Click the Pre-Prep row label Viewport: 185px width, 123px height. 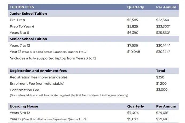(x=17, y=20)
